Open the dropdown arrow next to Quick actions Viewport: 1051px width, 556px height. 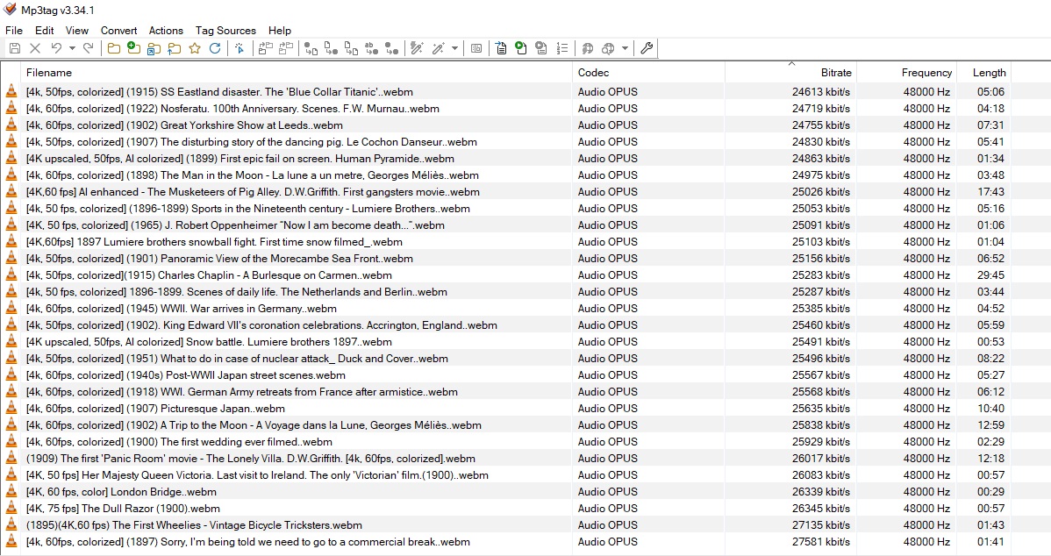coord(454,48)
